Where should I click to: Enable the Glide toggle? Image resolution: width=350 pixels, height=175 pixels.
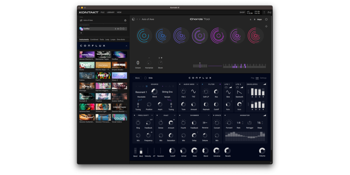(146, 78)
